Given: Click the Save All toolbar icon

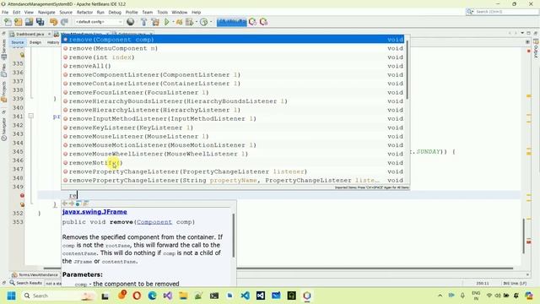Looking at the screenshot, I should [40, 22].
